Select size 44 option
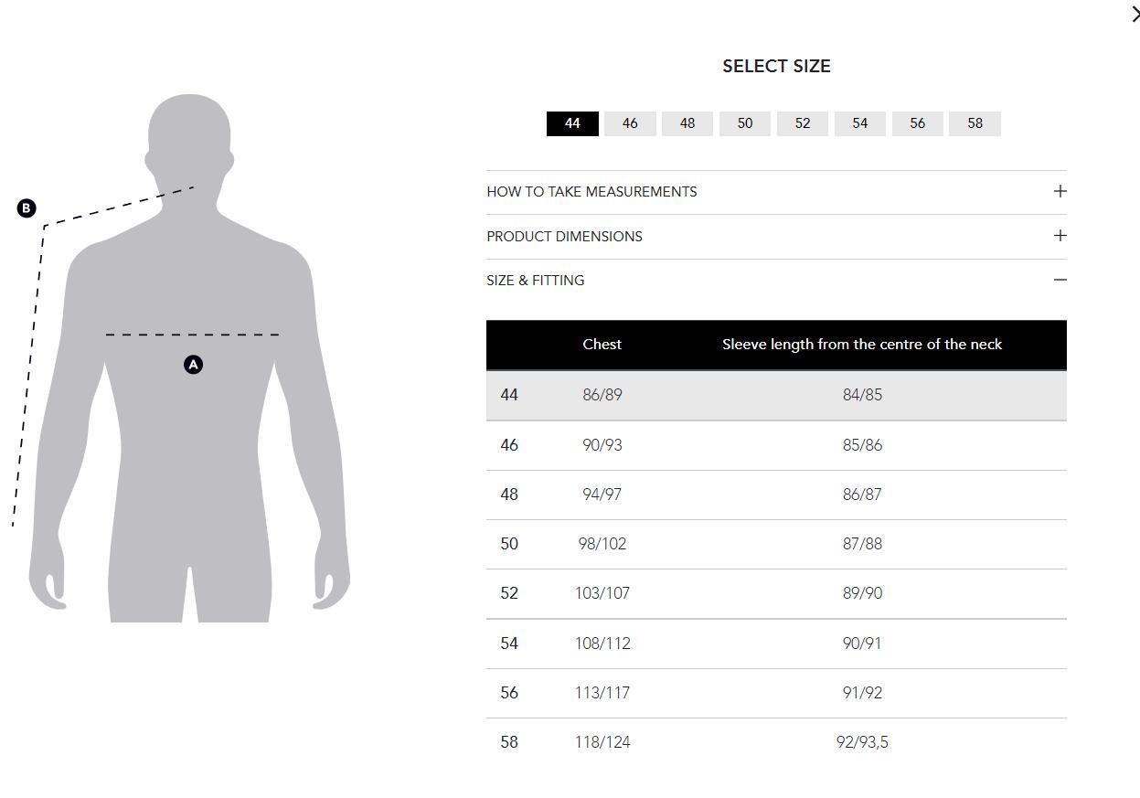1140x798 pixels. click(572, 123)
